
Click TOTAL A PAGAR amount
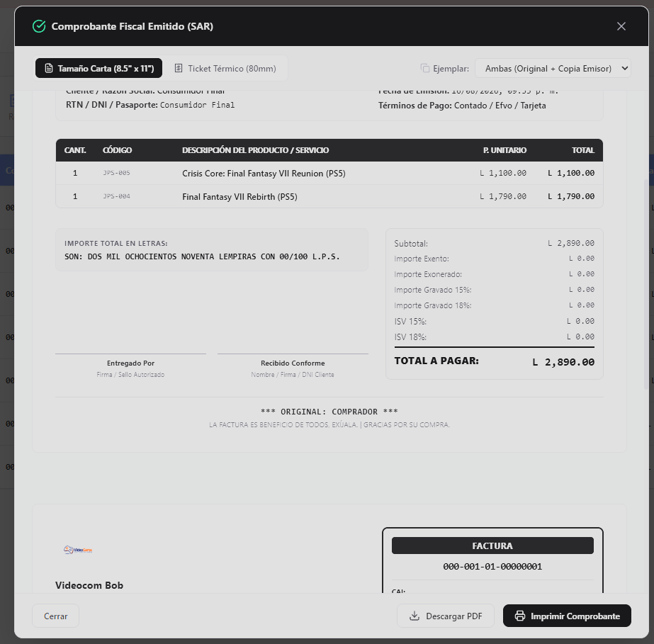563,362
